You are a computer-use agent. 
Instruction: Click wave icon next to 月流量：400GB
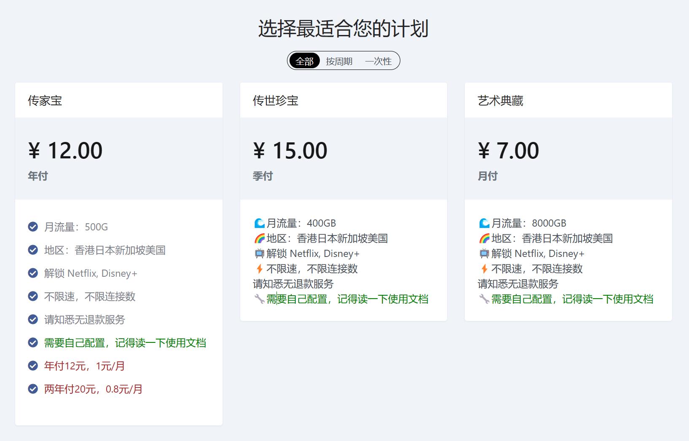point(260,223)
